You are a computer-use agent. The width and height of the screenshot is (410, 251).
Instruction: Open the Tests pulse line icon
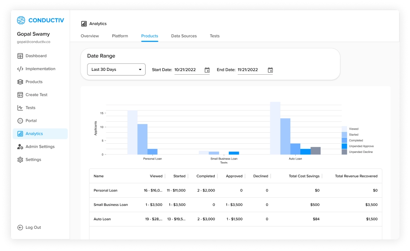pyautogui.click(x=20, y=108)
